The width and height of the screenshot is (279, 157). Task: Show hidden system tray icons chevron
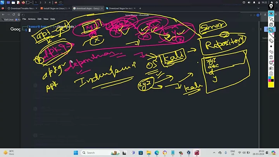(214, 153)
